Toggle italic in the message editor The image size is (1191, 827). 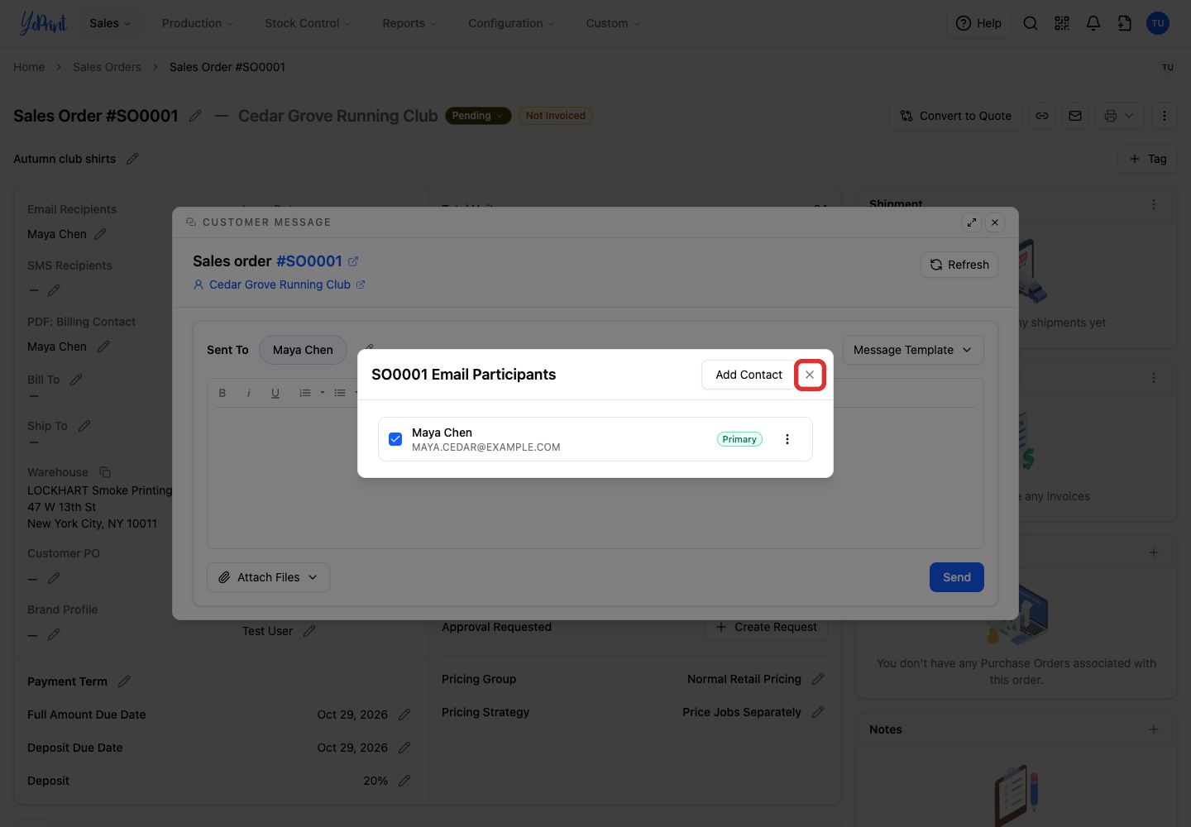[x=248, y=393]
